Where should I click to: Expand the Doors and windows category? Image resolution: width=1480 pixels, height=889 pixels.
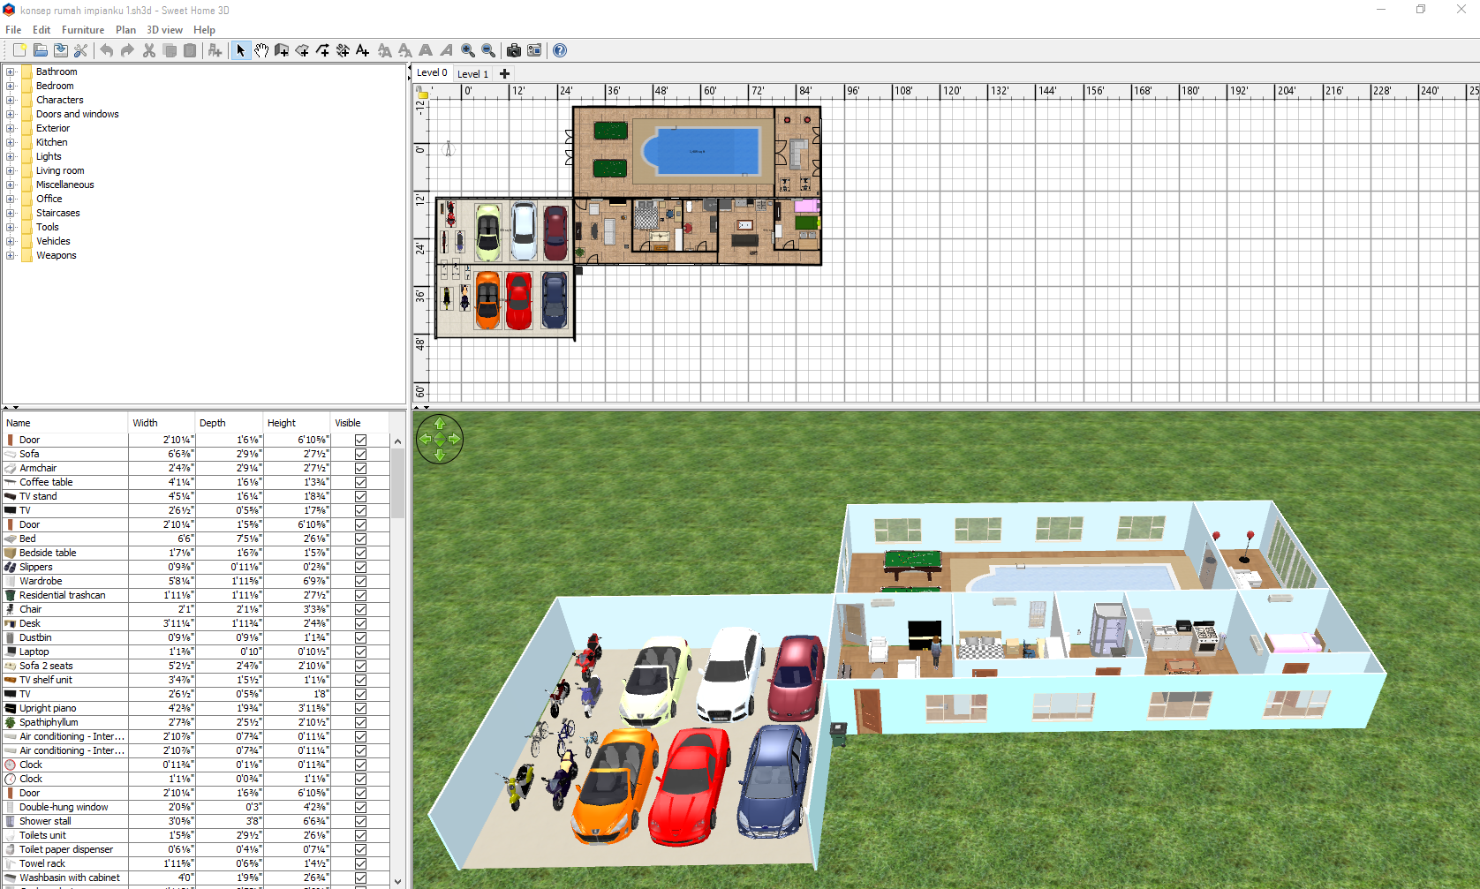(11, 114)
